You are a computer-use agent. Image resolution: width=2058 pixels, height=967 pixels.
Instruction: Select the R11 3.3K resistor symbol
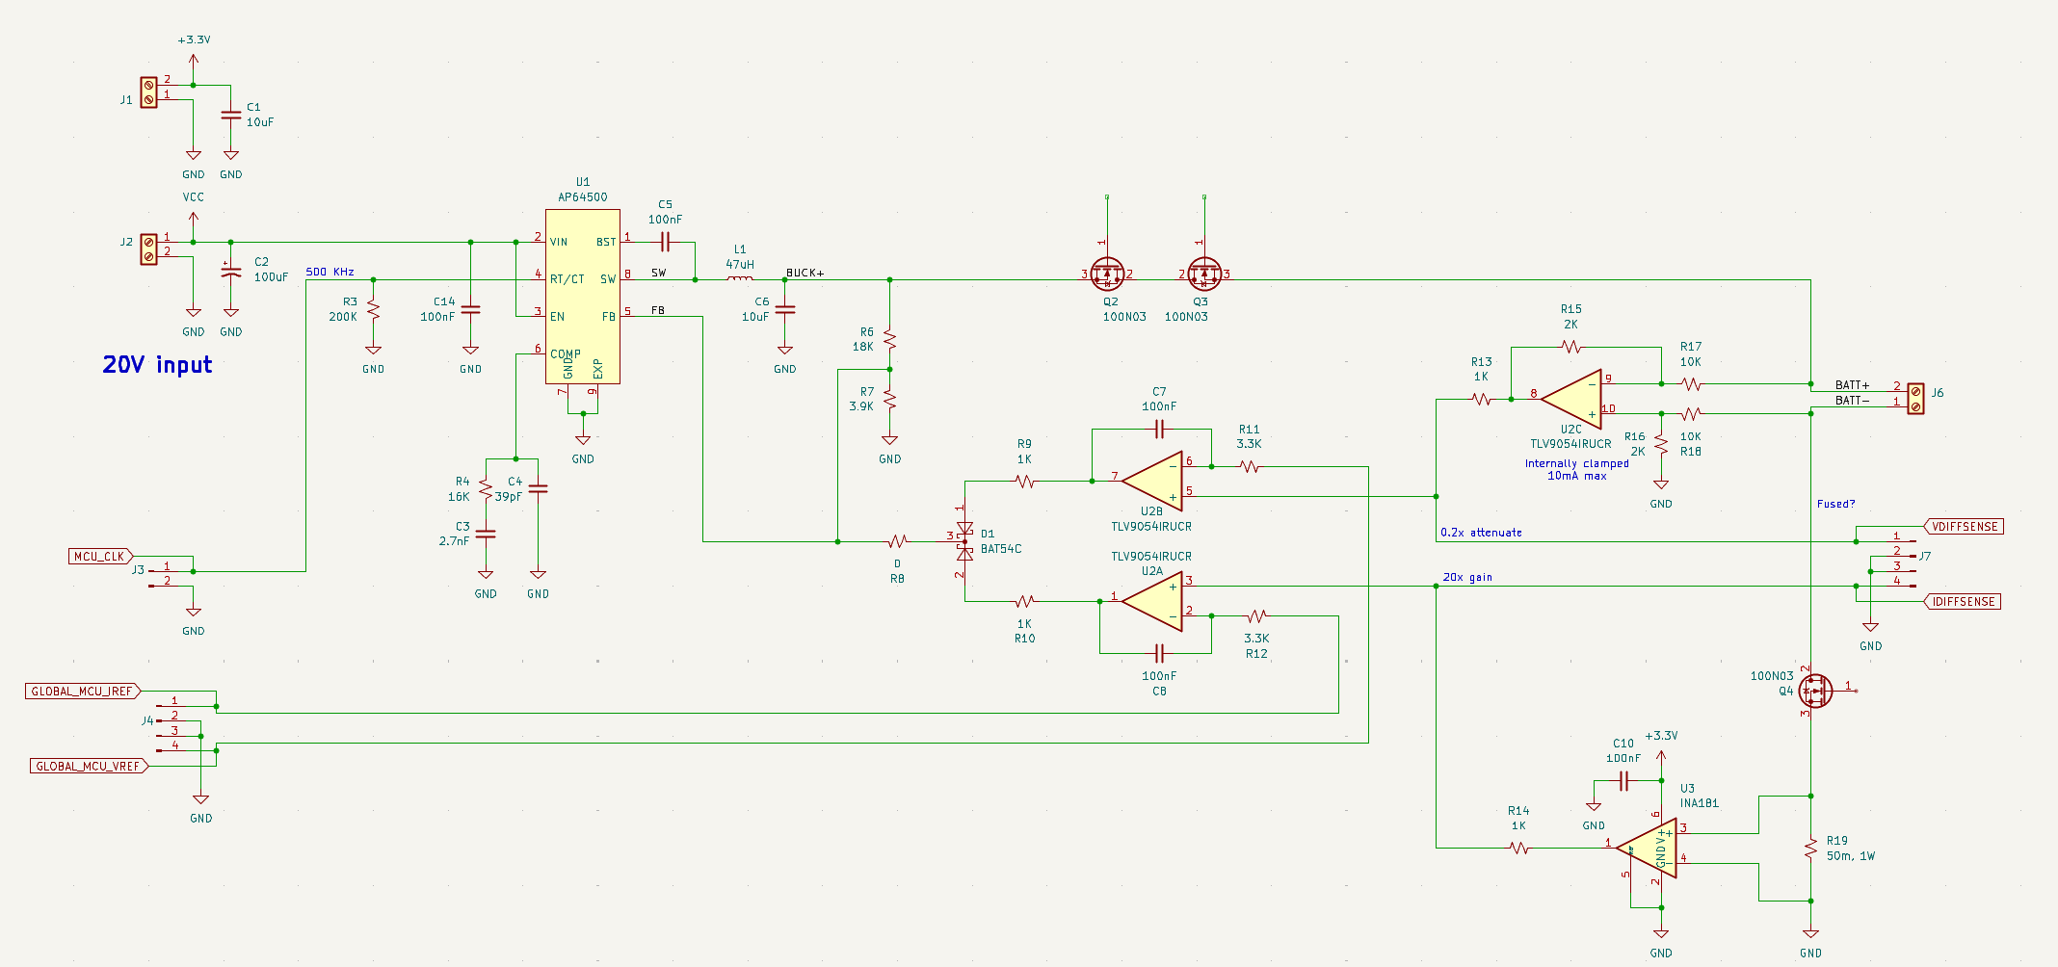click(x=1249, y=466)
